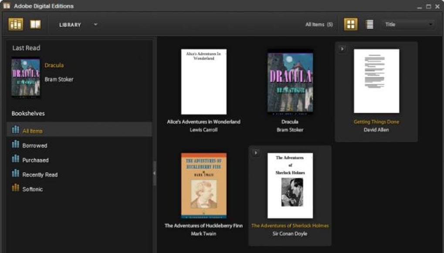Image resolution: width=444 pixels, height=253 pixels.
Task: Click the Purchased bookshelf icon
Action: (16, 159)
